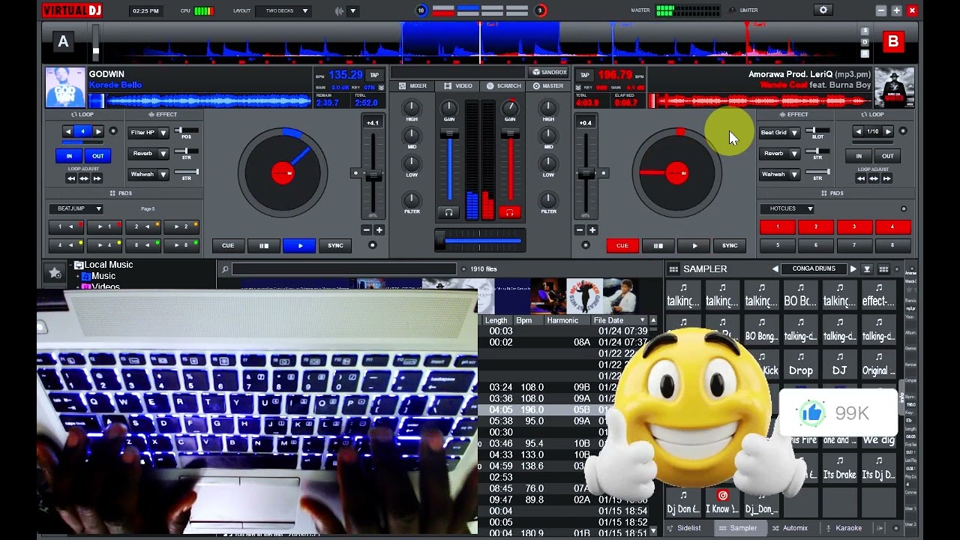This screenshot has width=960, height=540.
Task: Click deck A TAP tempo button
Action: click(x=373, y=75)
